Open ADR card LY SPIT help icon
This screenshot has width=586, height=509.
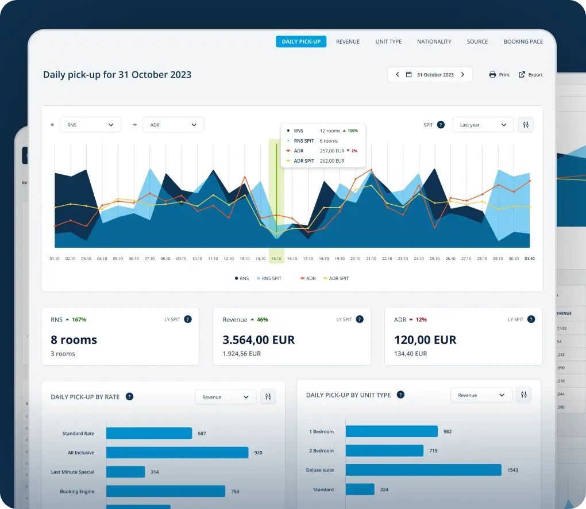531,319
